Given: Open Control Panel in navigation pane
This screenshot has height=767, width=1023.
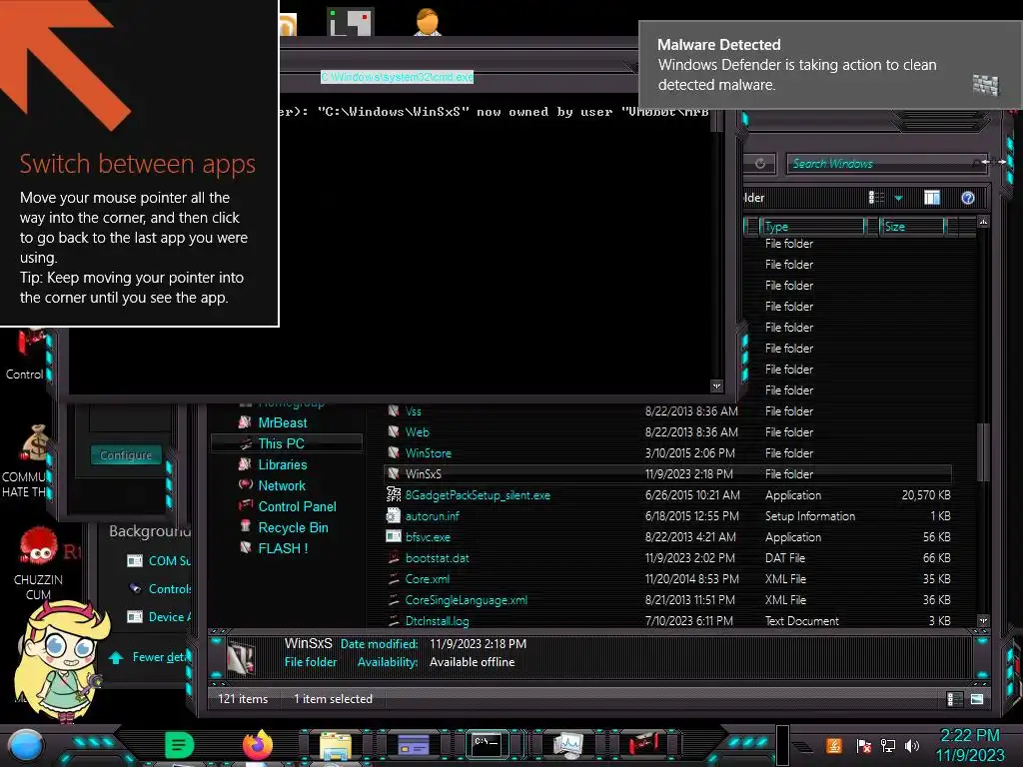Looking at the screenshot, I should pos(297,506).
